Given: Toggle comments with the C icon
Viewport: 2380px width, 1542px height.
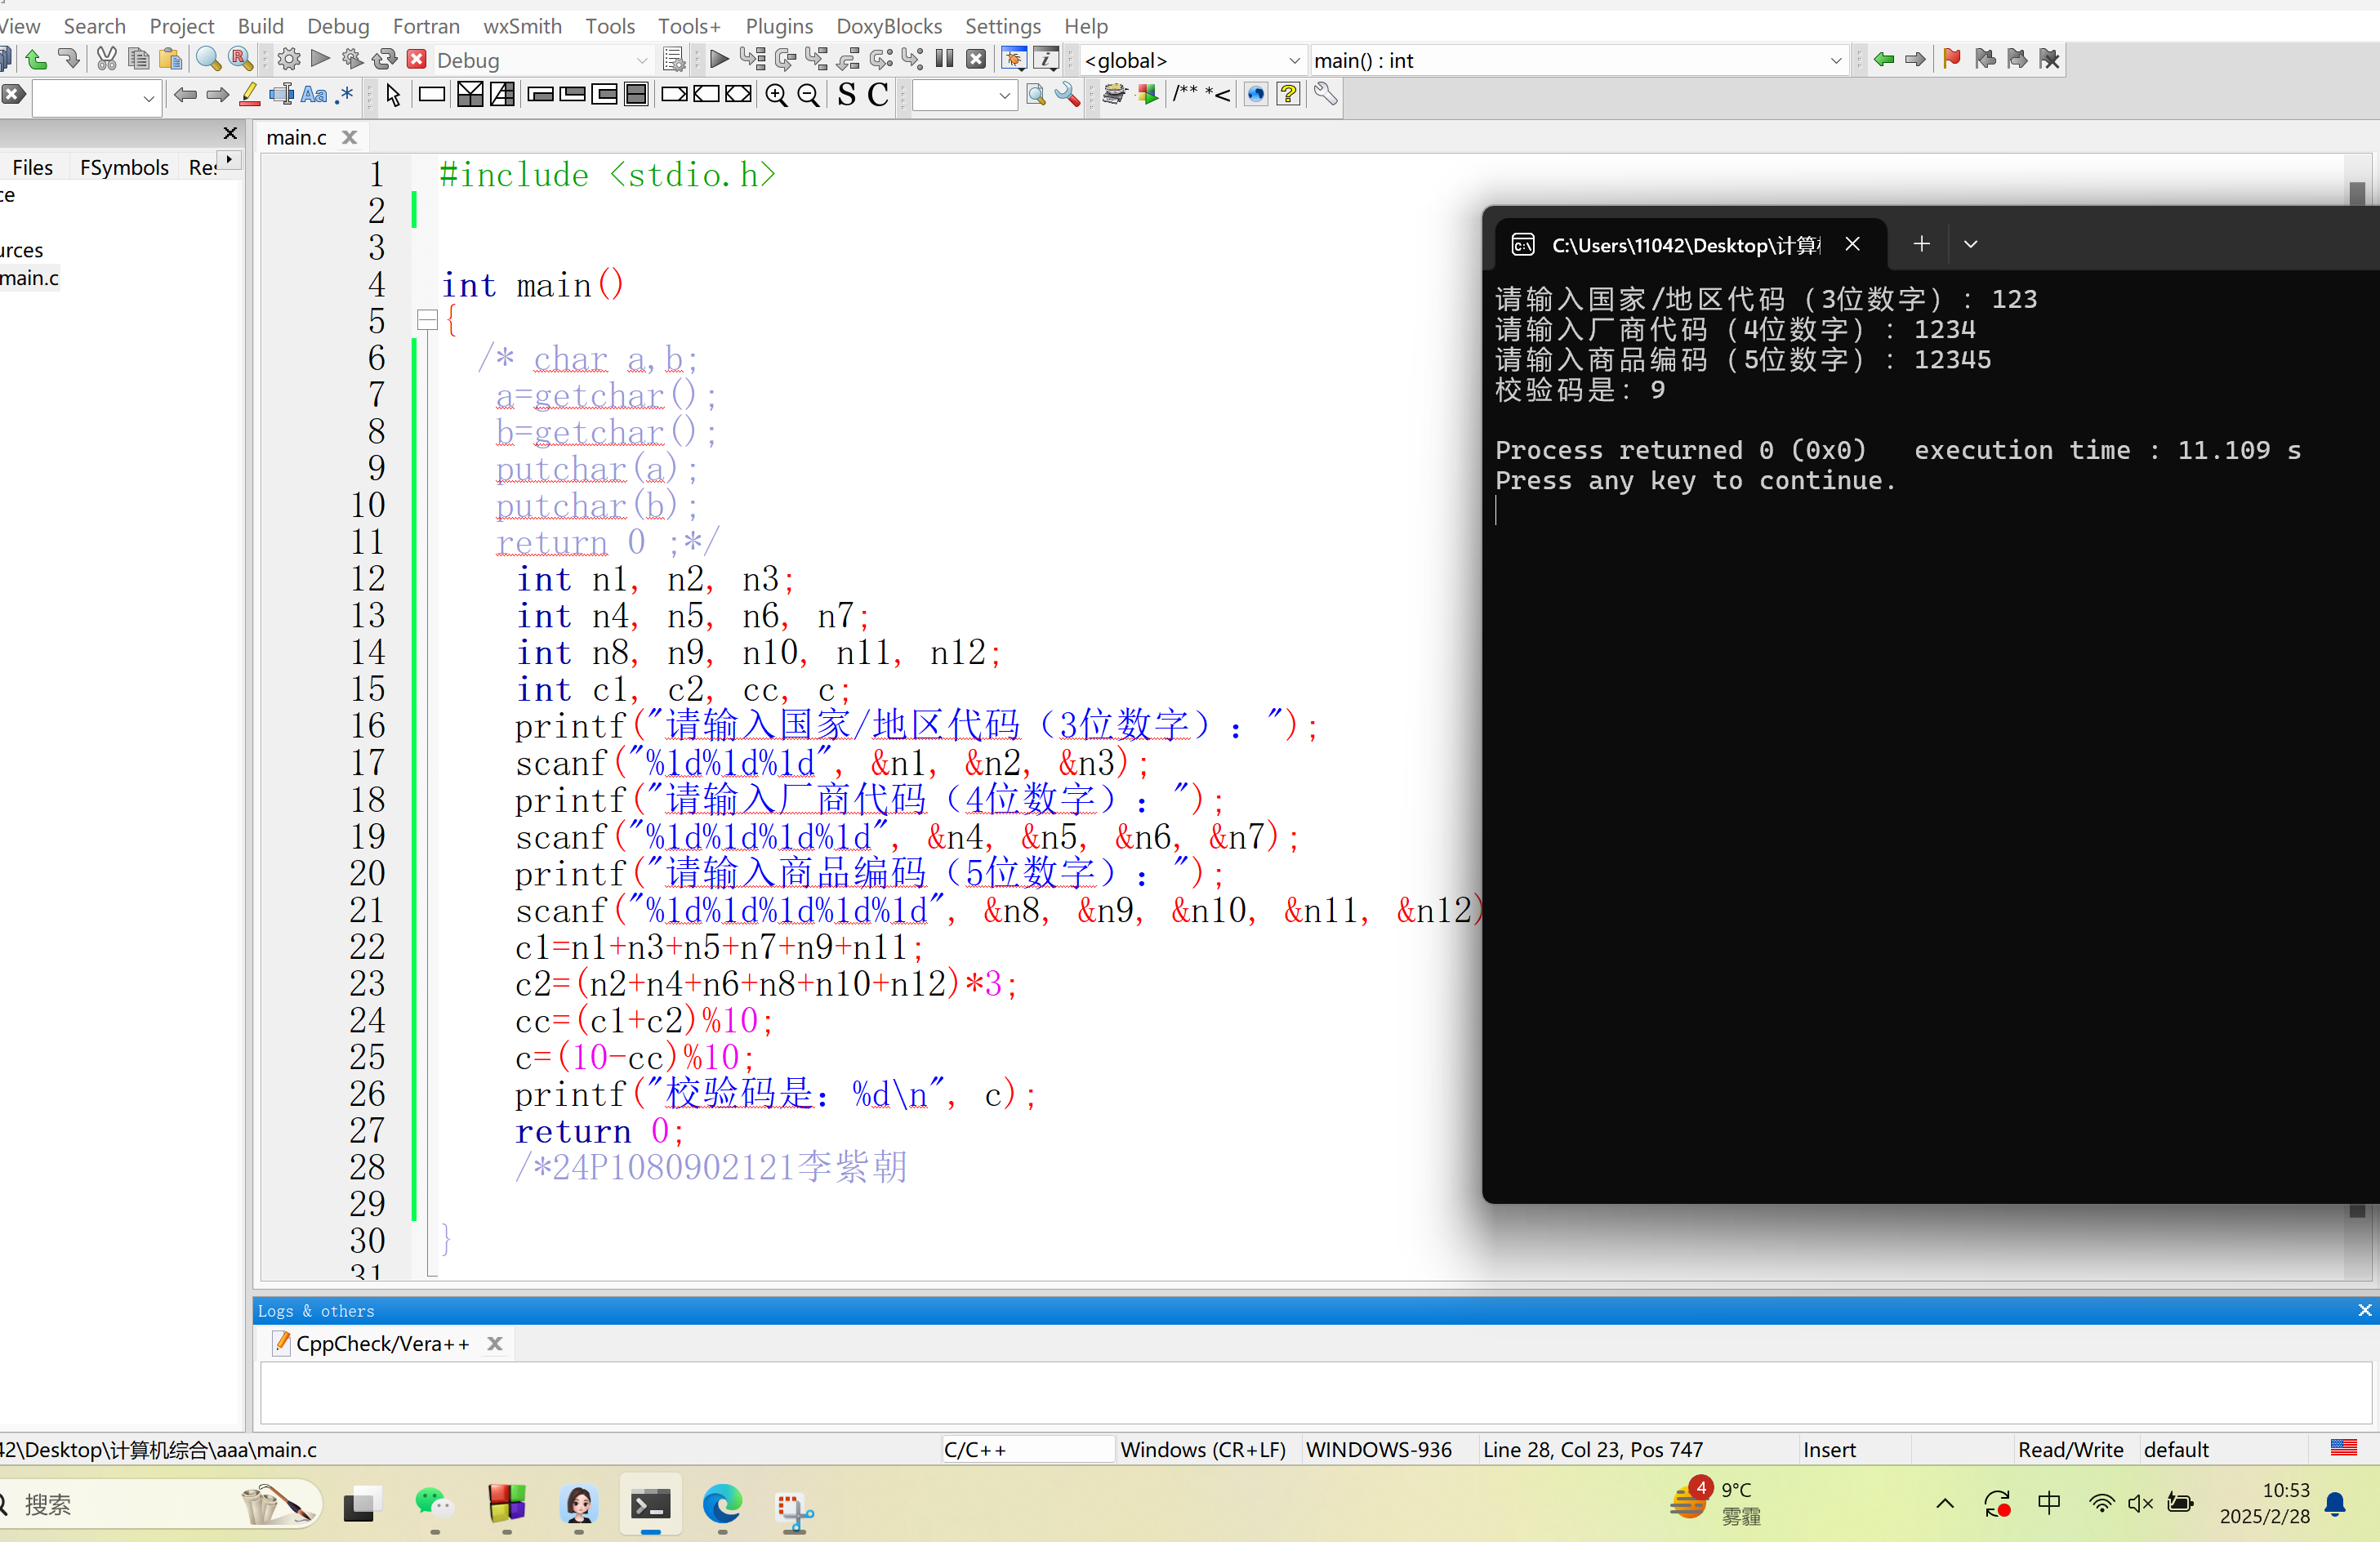Looking at the screenshot, I should (878, 95).
